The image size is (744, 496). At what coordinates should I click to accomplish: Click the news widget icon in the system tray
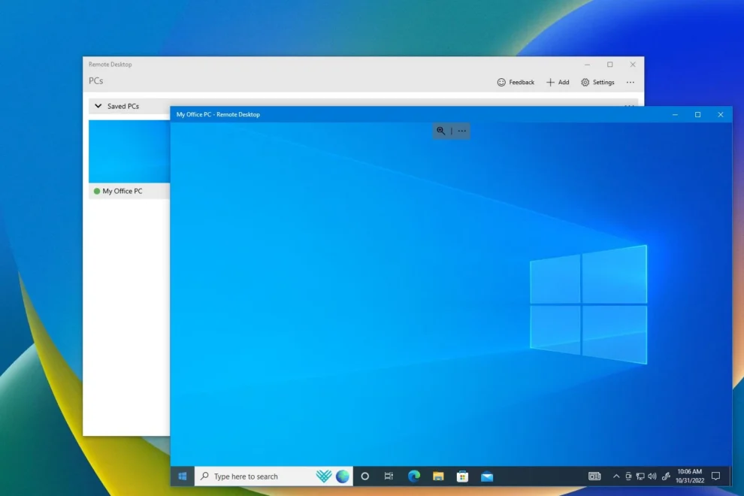594,476
